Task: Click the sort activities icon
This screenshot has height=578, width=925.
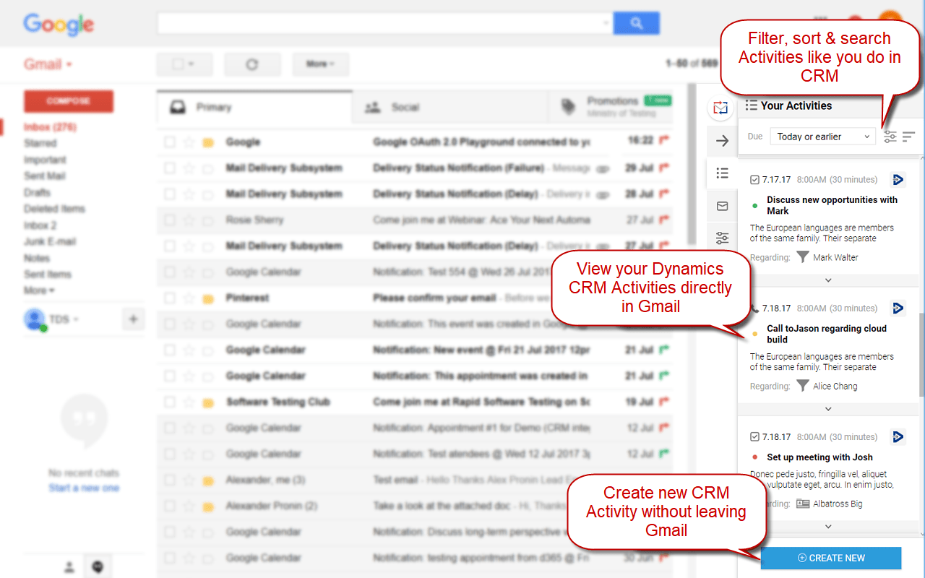Action: coord(908,136)
